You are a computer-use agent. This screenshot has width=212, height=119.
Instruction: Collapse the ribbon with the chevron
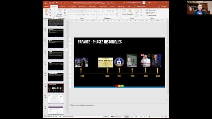click(167, 19)
